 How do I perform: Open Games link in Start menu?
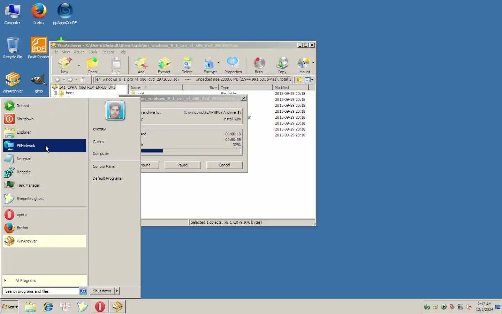[98, 142]
